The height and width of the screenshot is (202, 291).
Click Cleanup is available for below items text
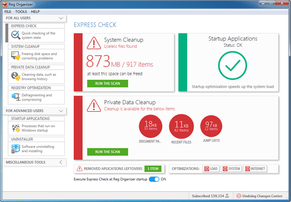pyautogui.click(x=140, y=109)
